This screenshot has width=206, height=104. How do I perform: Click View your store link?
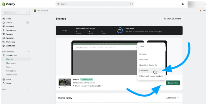tap(172, 19)
